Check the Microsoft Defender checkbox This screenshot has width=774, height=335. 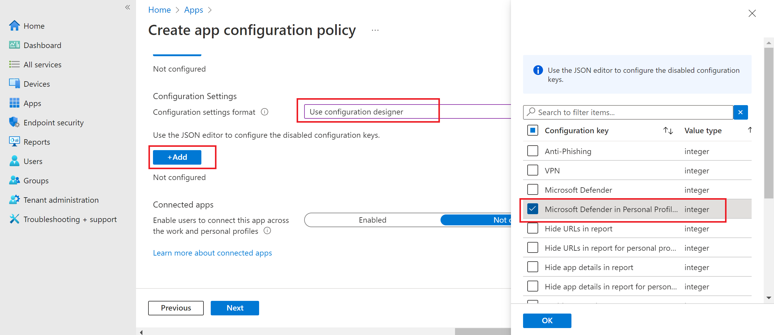click(533, 190)
